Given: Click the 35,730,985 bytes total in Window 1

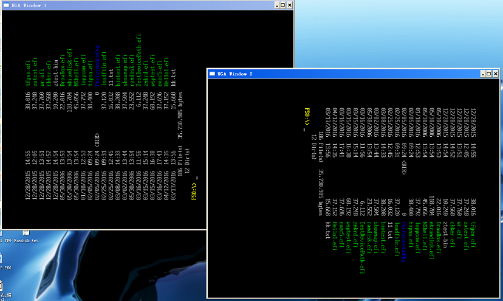Looking at the screenshot, I should (180, 116).
